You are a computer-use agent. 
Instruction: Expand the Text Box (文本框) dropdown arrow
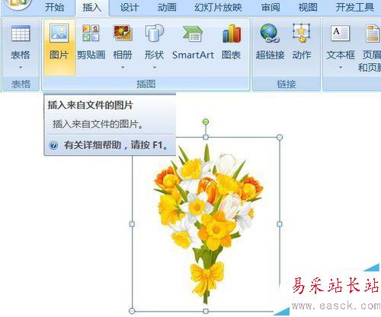(341, 68)
